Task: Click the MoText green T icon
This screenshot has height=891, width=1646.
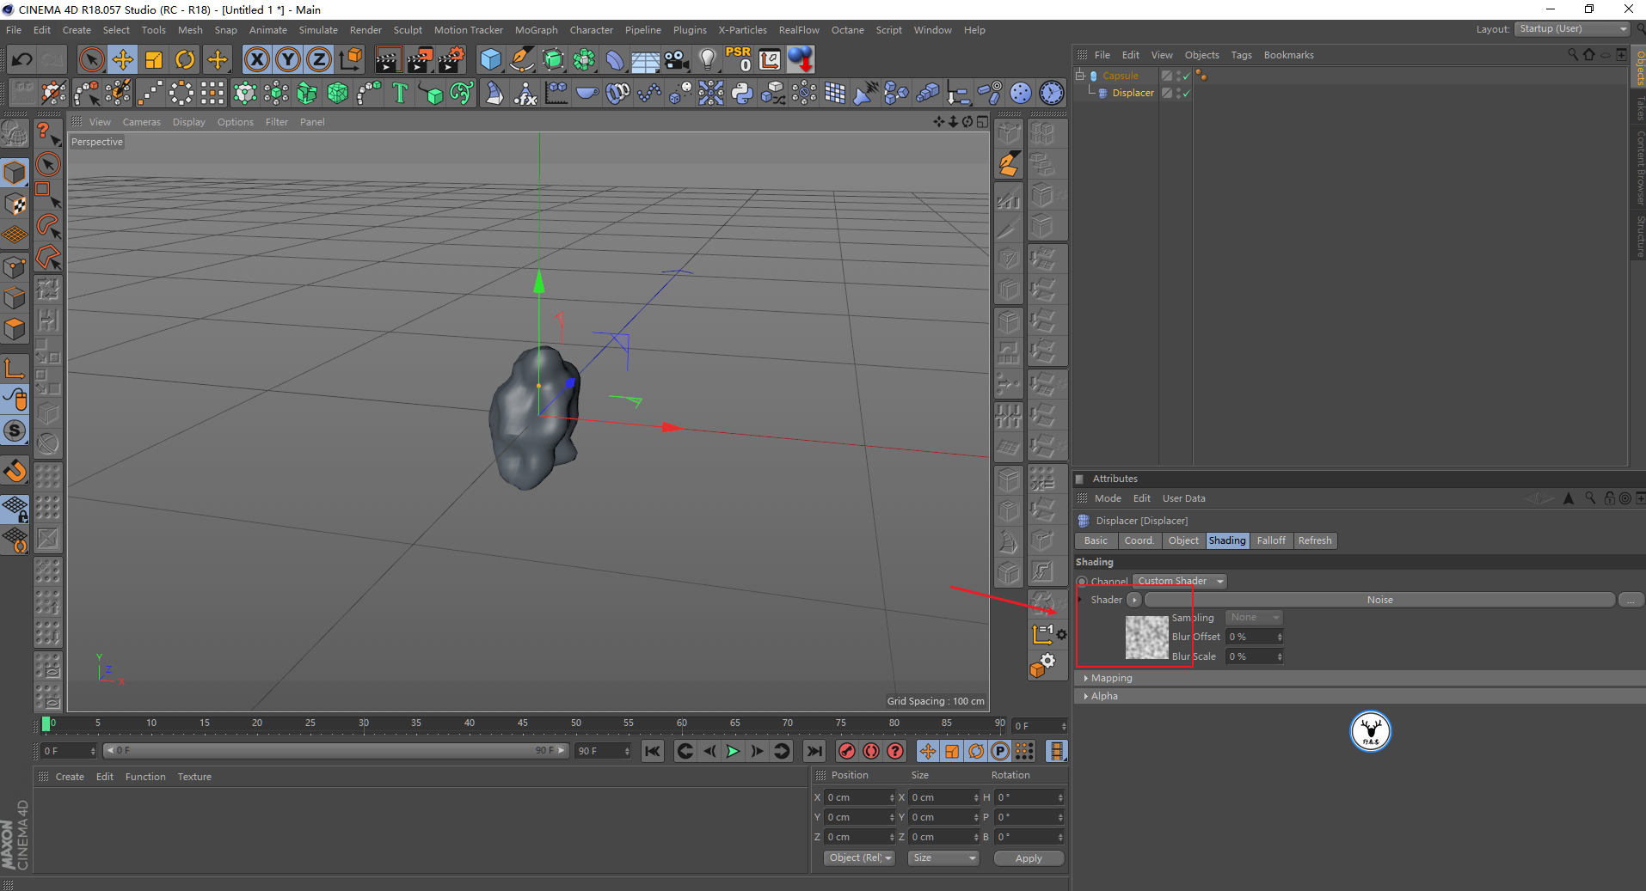Action: click(x=399, y=93)
